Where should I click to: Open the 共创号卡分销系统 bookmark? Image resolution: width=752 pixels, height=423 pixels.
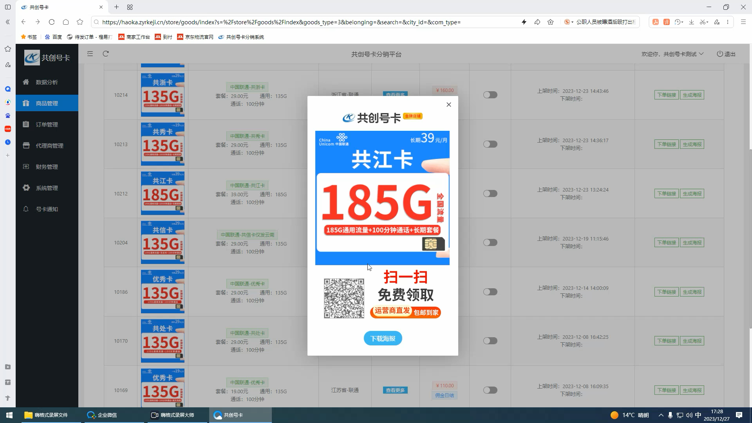click(241, 37)
